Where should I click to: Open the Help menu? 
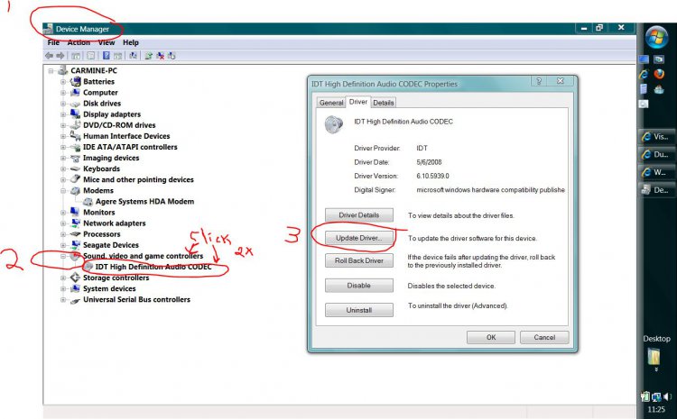point(130,42)
